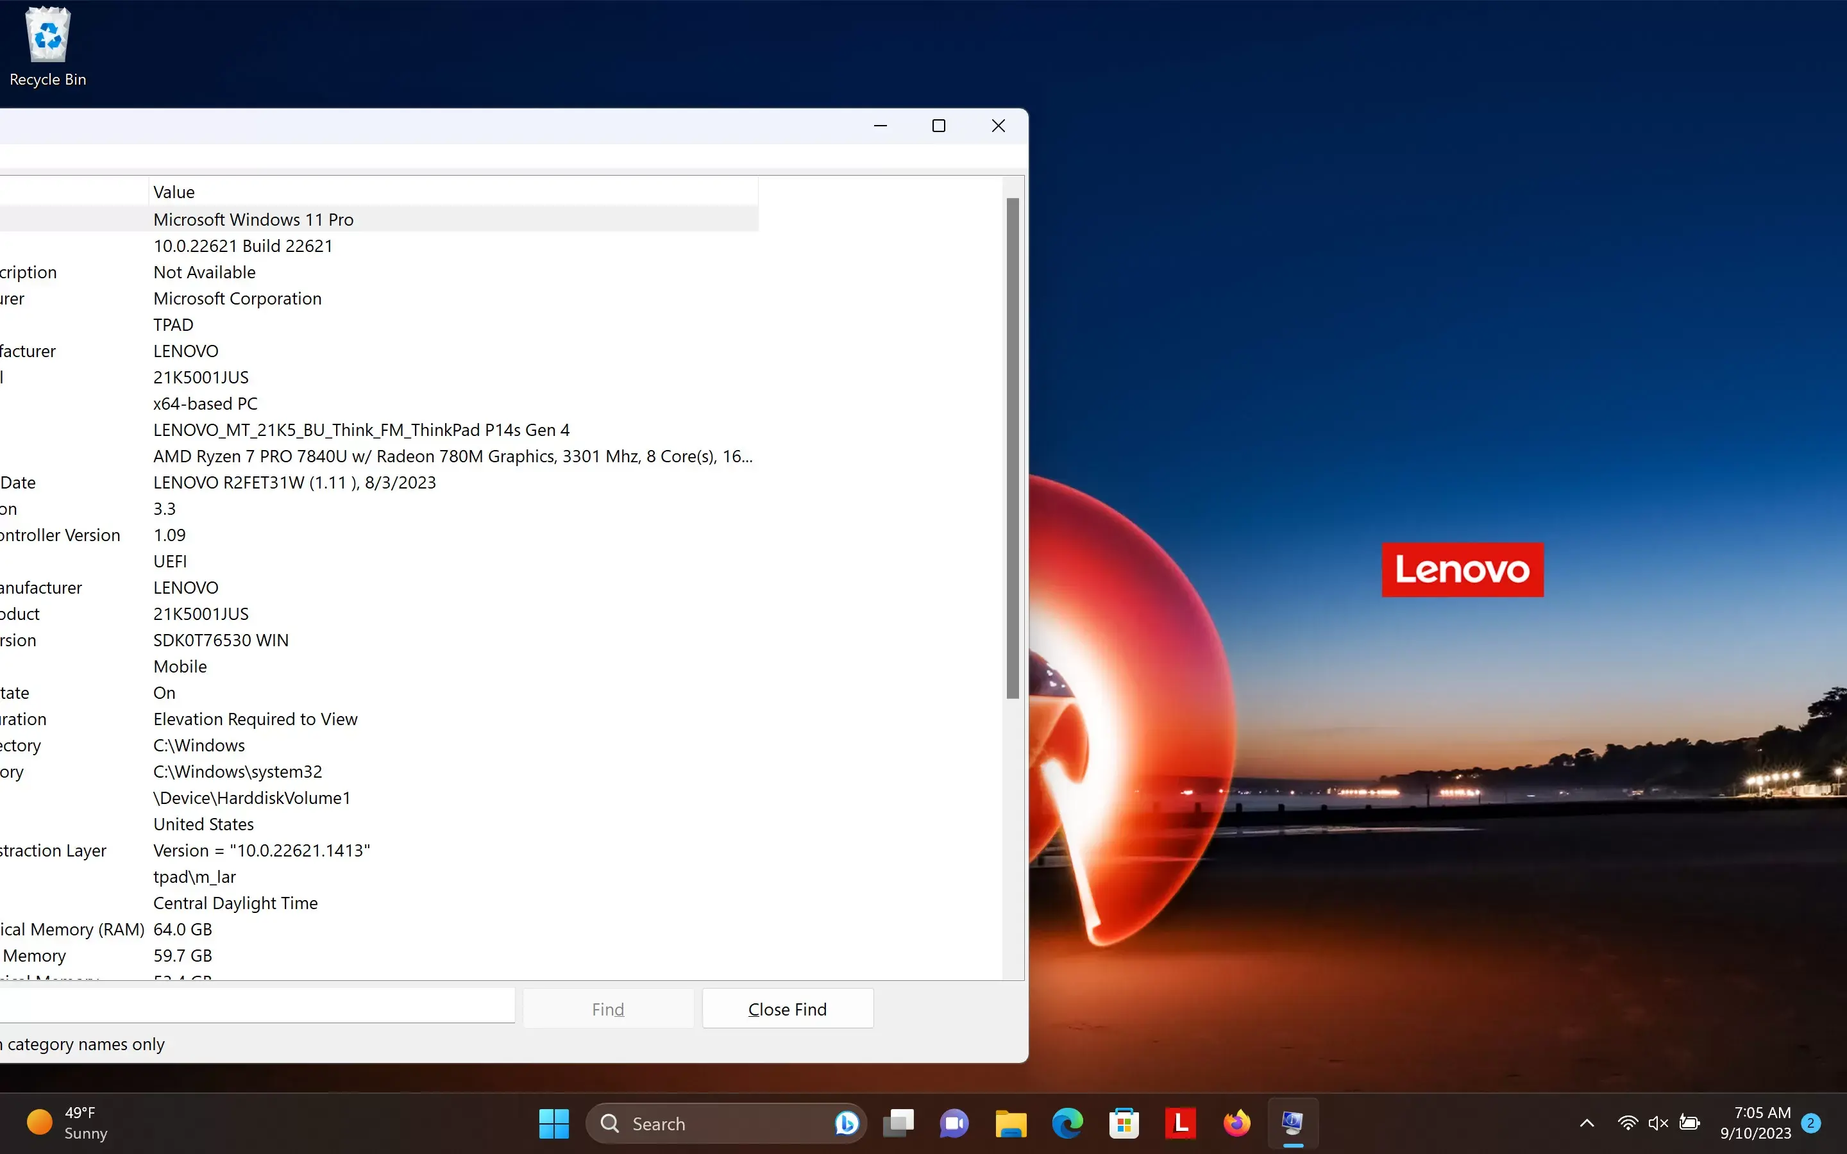Viewport: 1847px width, 1154px height.
Task: Select the 'Central Daylight Time' value
Action: 236,903
